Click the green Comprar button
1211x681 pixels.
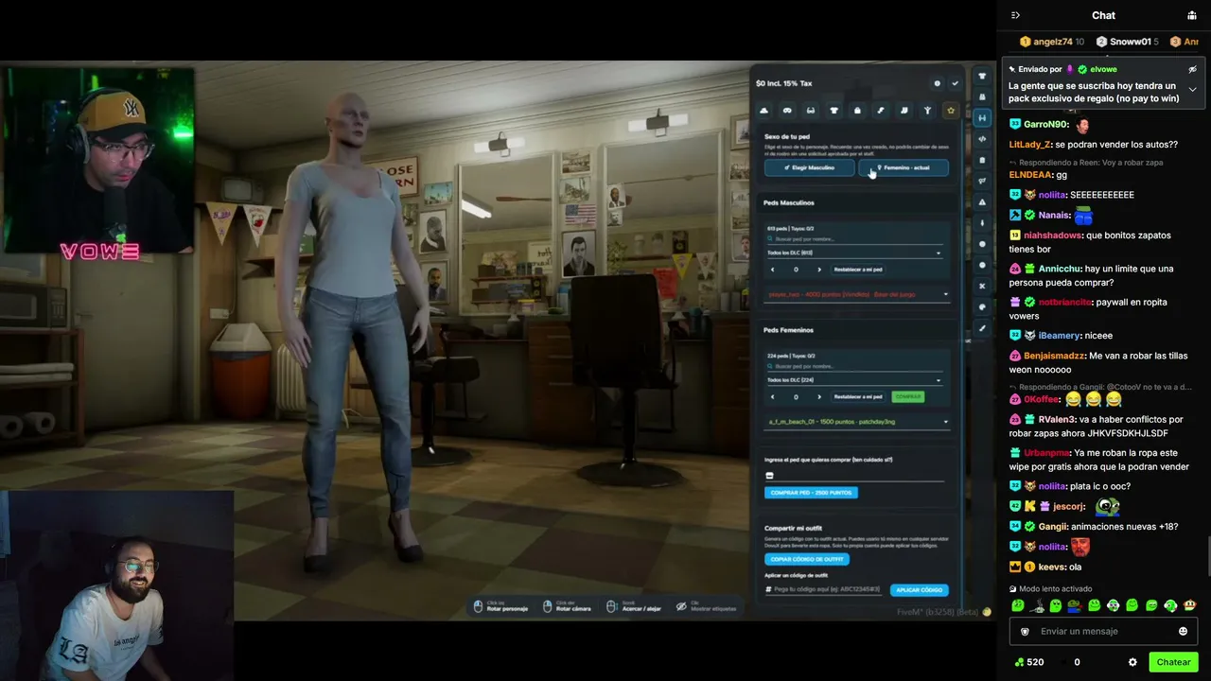908,397
